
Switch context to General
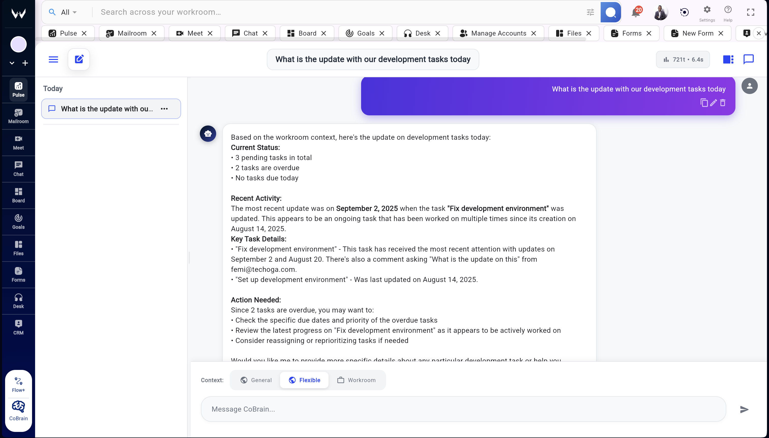coord(256,380)
